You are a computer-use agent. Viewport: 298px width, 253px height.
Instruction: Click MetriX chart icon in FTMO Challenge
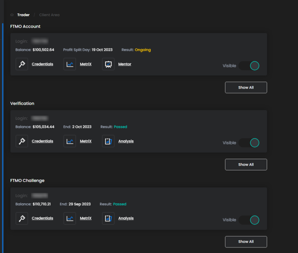click(x=70, y=218)
